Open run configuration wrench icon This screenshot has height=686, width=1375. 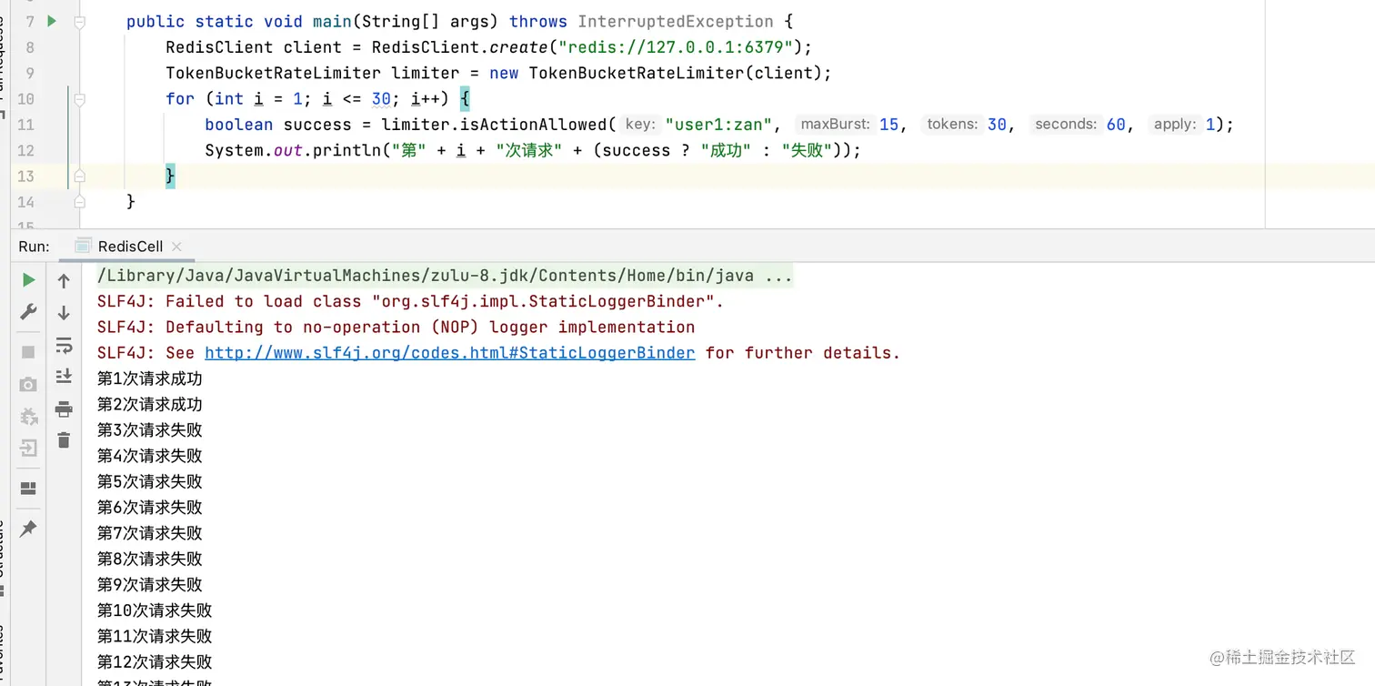coord(28,312)
